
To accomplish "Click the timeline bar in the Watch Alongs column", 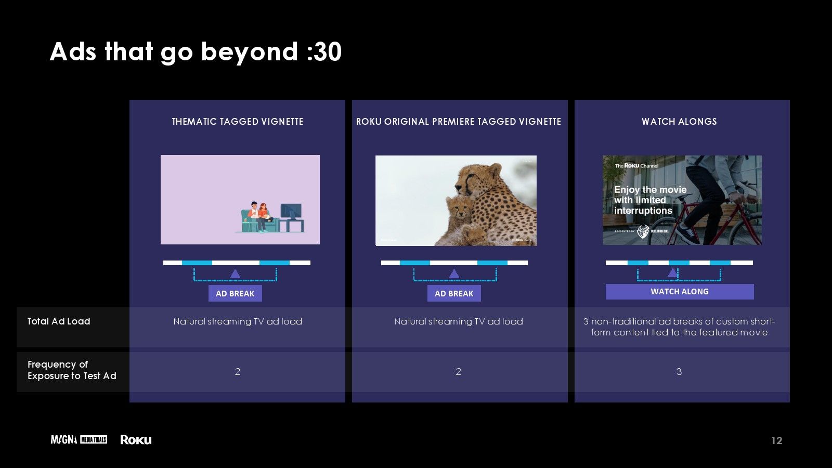I will [x=679, y=263].
